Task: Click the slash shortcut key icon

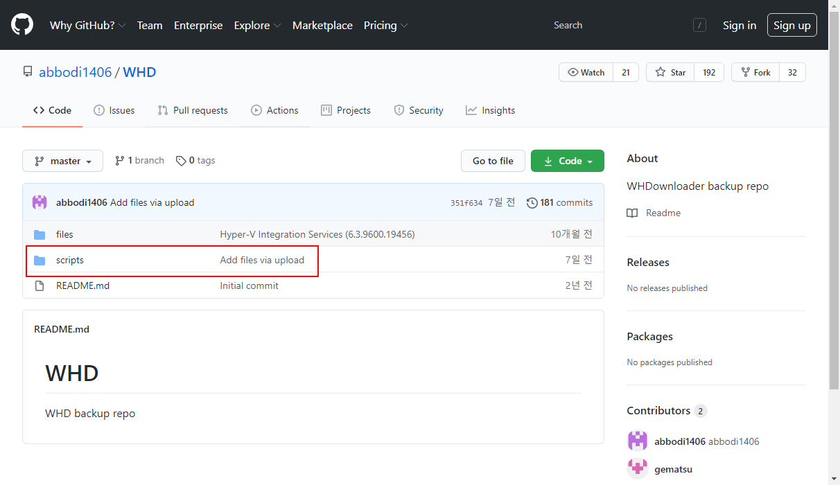Action: tap(699, 25)
